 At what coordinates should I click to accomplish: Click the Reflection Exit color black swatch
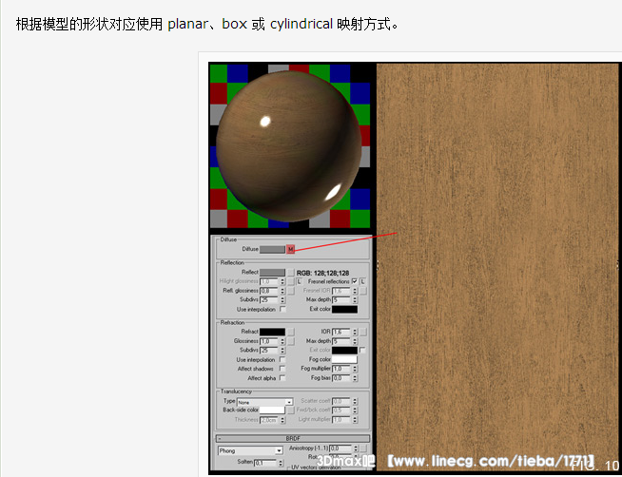pyautogui.click(x=344, y=309)
